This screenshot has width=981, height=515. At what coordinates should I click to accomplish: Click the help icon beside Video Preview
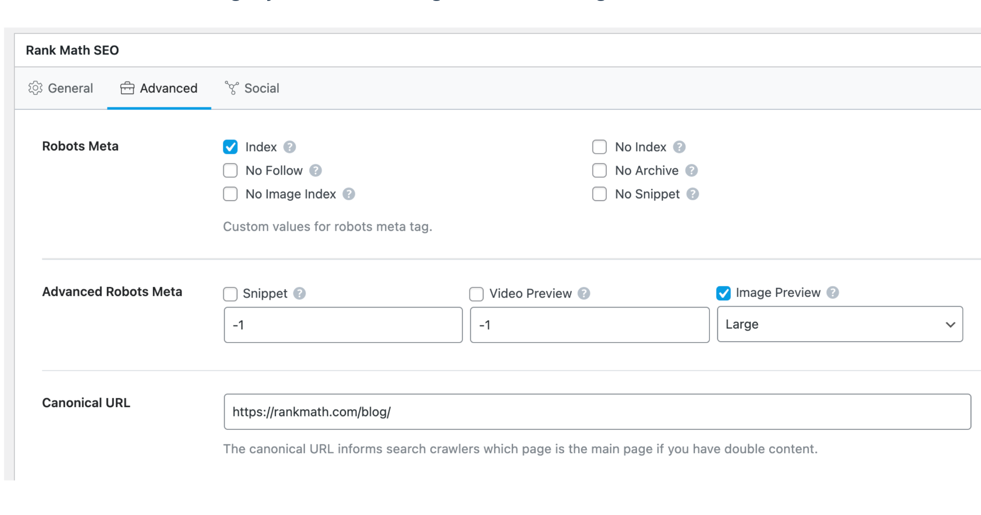pos(583,293)
